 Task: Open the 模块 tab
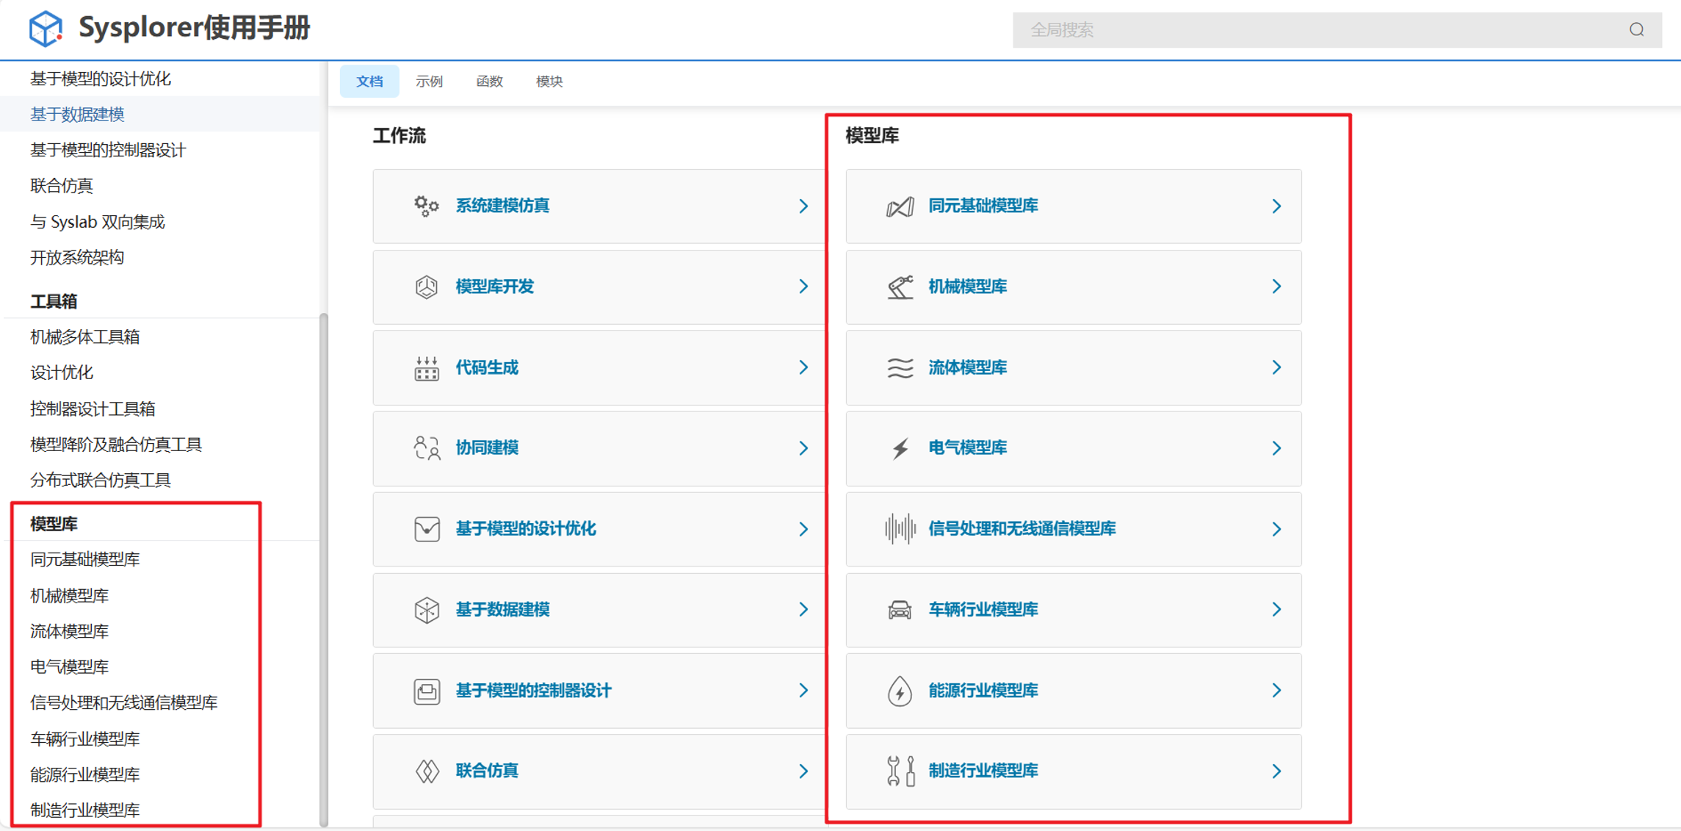coord(549,81)
